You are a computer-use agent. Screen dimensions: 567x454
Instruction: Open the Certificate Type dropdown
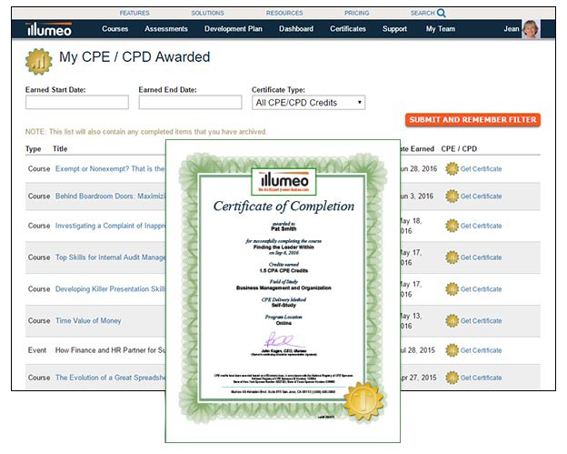point(308,103)
